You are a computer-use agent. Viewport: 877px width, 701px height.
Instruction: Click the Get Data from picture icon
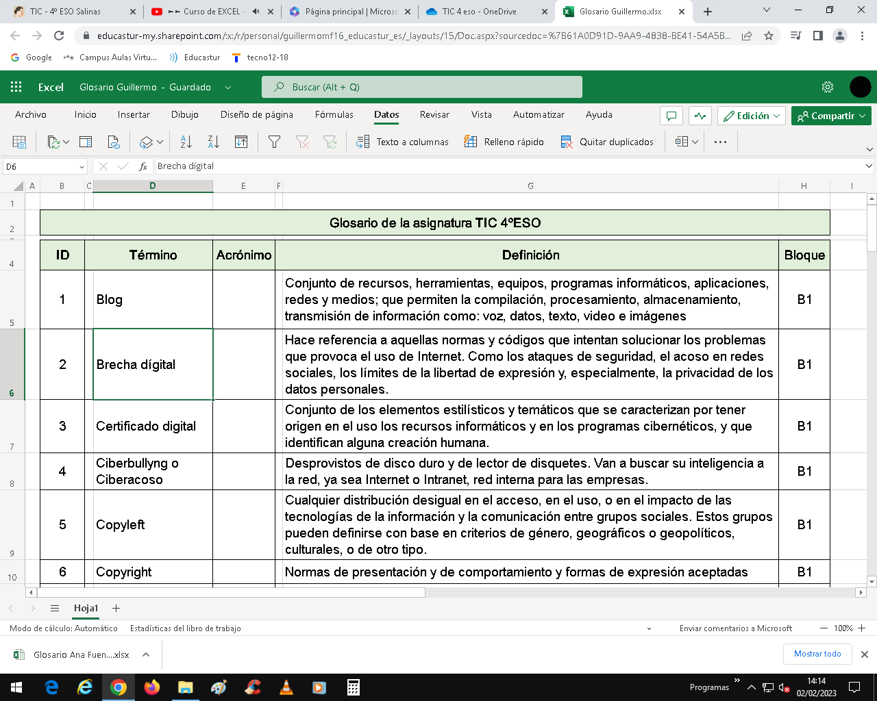(19, 142)
